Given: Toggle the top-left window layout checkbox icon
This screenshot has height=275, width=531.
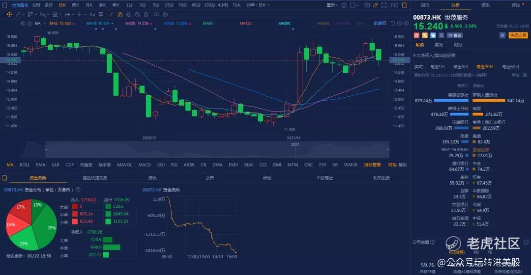Looking at the screenshot, I should (x=4, y=5).
